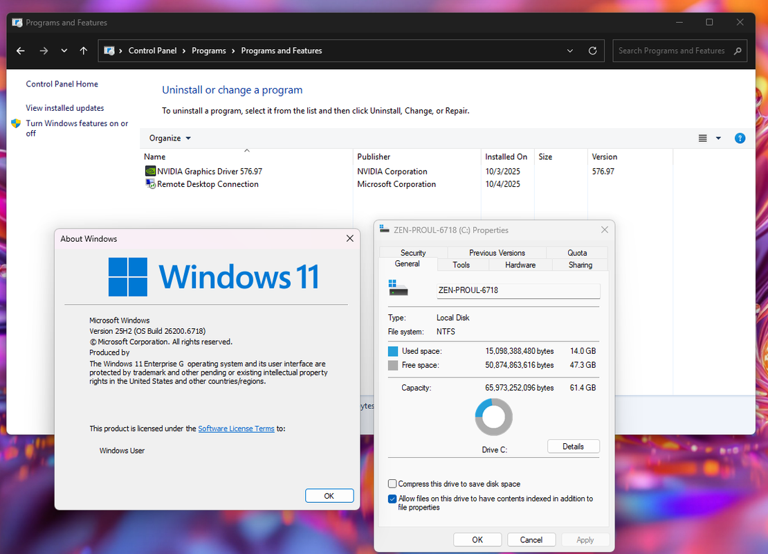768x554 pixels.
Task: Click the Remote Desktop Connection icon
Action: [x=150, y=184]
